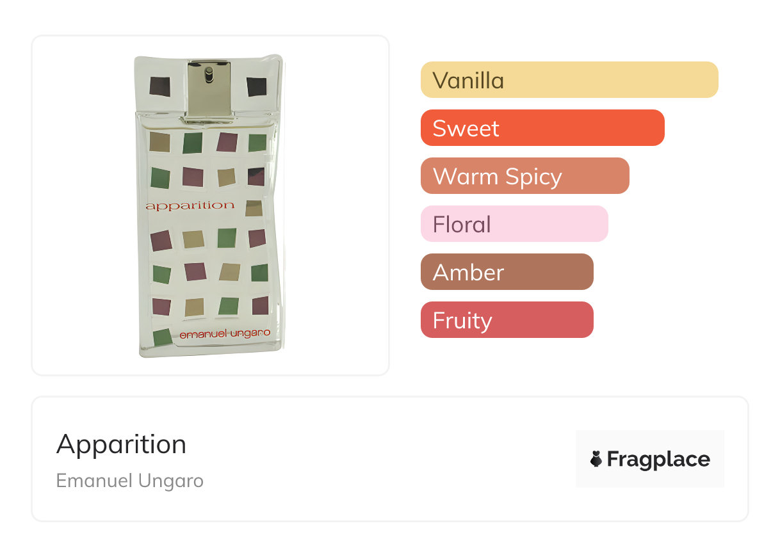Image resolution: width=780 pixels, height=553 pixels.
Task: Click the Fragplace bottle logo icon
Action: click(x=596, y=459)
